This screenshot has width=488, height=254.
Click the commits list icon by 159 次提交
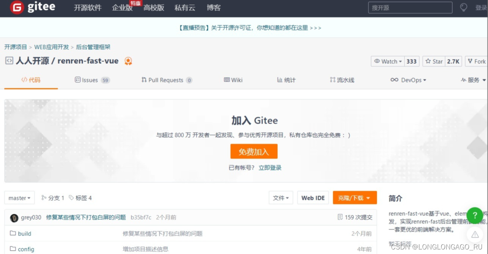(x=340, y=217)
